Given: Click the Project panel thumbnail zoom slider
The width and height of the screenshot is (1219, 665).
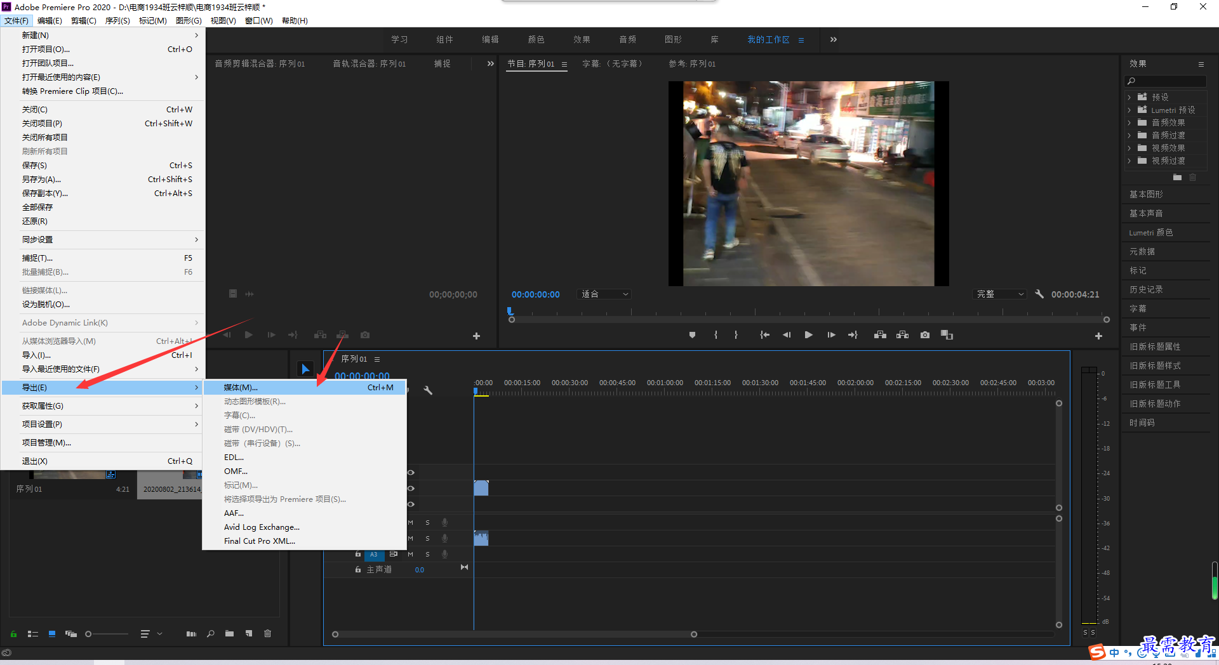Looking at the screenshot, I should pyautogui.click(x=88, y=634).
